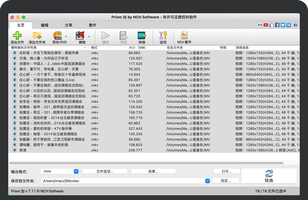Image resolution: width=308 pixels, height=200 pixels.
Task: Open Options (选项) wrench icon
Action: pyautogui.click(x=163, y=36)
